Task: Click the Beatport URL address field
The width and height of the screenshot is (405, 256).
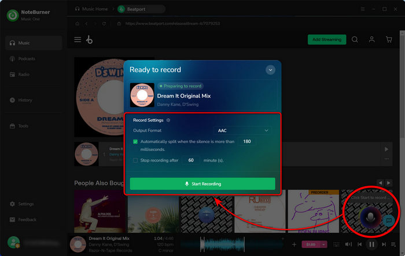Action: 172,24
